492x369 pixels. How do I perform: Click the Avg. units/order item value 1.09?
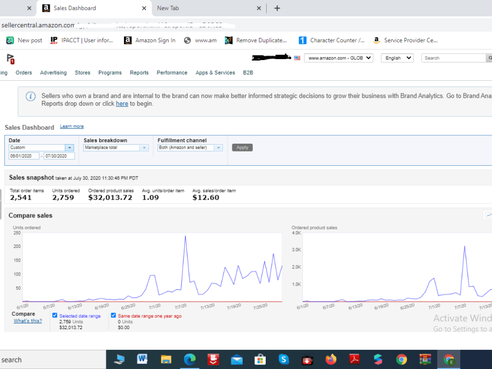coord(150,198)
